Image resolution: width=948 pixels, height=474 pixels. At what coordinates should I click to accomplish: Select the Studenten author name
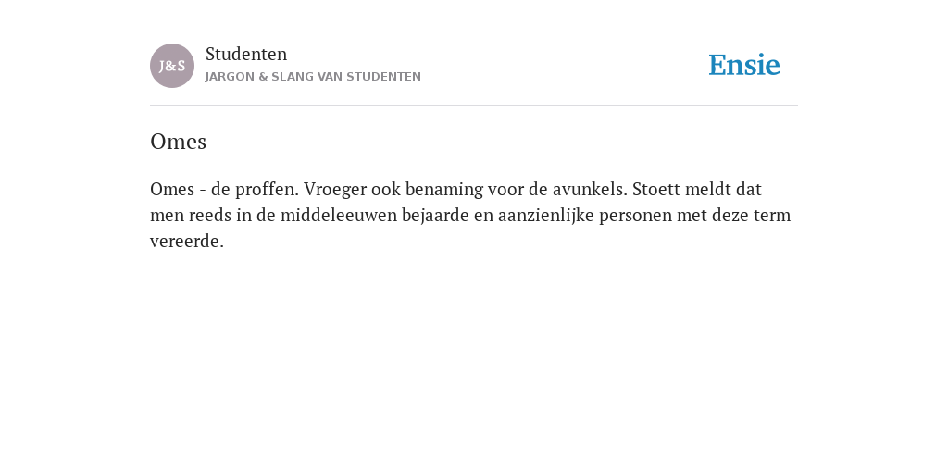[246, 55]
